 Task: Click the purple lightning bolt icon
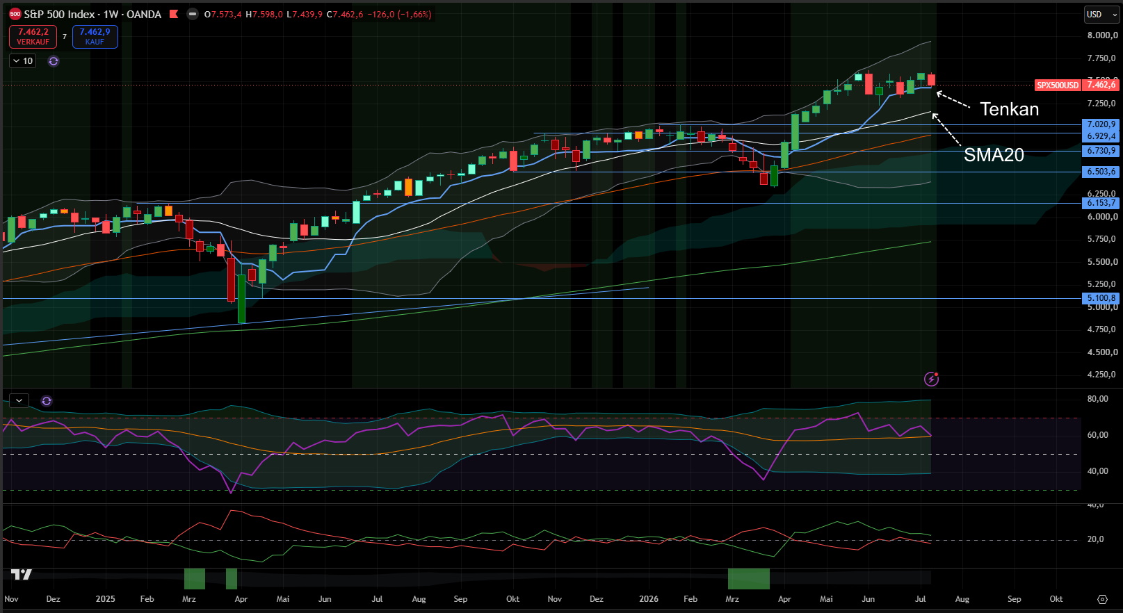pos(932,379)
